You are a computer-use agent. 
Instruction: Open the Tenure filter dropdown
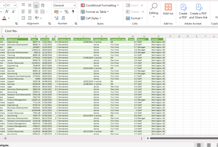(x=136, y=39)
